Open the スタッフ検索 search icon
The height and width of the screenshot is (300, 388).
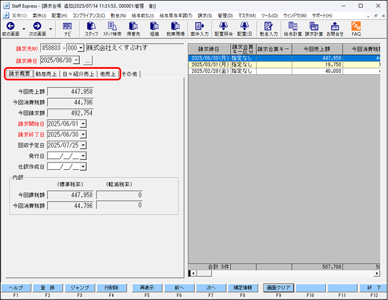point(112,29)
